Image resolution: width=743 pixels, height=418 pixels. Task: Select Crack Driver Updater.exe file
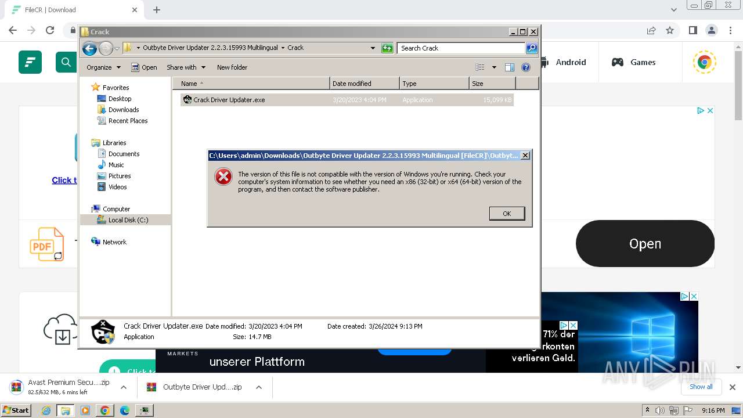click(x=347, y=100)
